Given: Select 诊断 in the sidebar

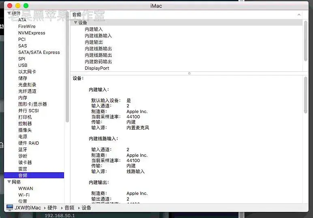Looking at the screenshot, I should (23, 156).
